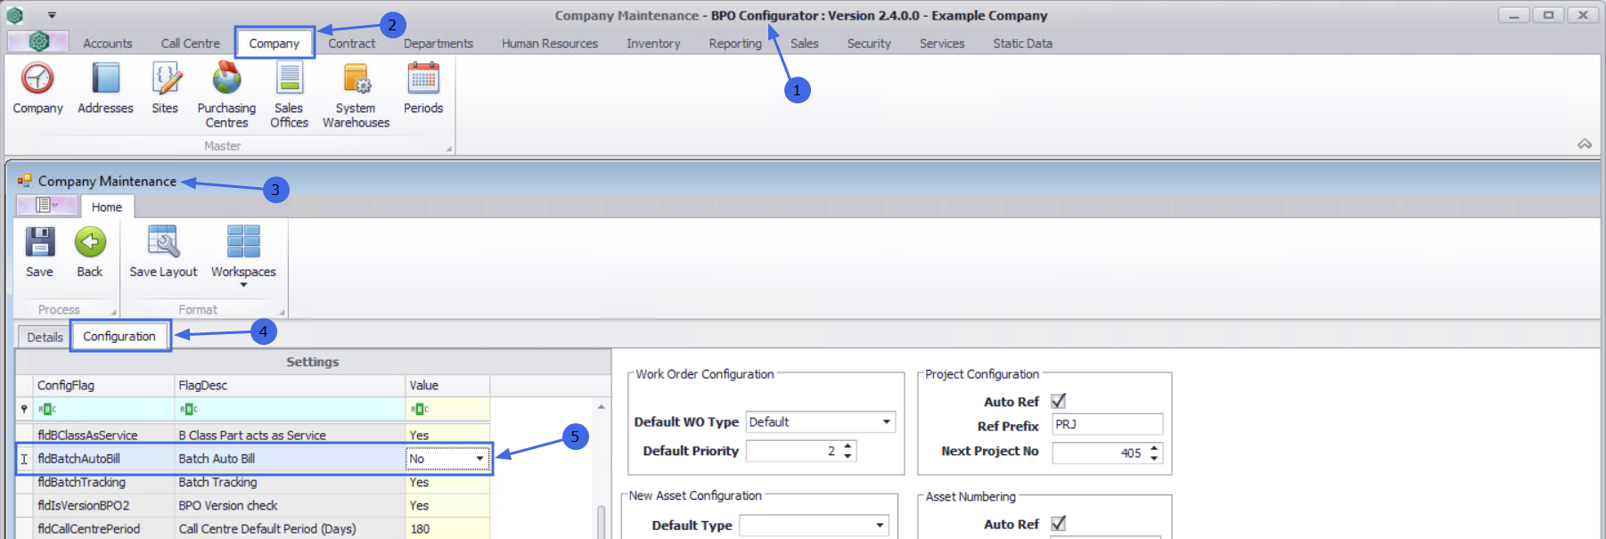Select the Company ribbon tab
Viewport: 1606px width, 539px height.
click(274, 44)
